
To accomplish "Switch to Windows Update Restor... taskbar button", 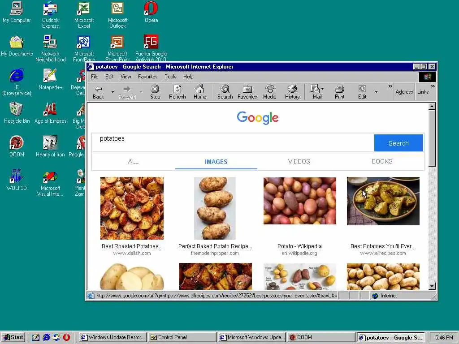I will point(113,337).
